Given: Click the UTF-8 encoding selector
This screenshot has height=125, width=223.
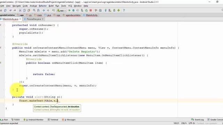Looking at the screenshot, I should (x=192, y=123).
